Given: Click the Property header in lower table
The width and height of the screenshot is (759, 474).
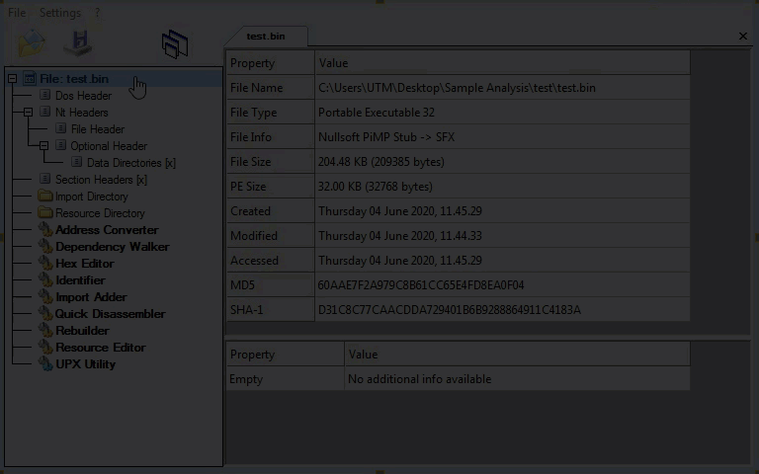Looking at the screenshot, I should pos(285,355).
